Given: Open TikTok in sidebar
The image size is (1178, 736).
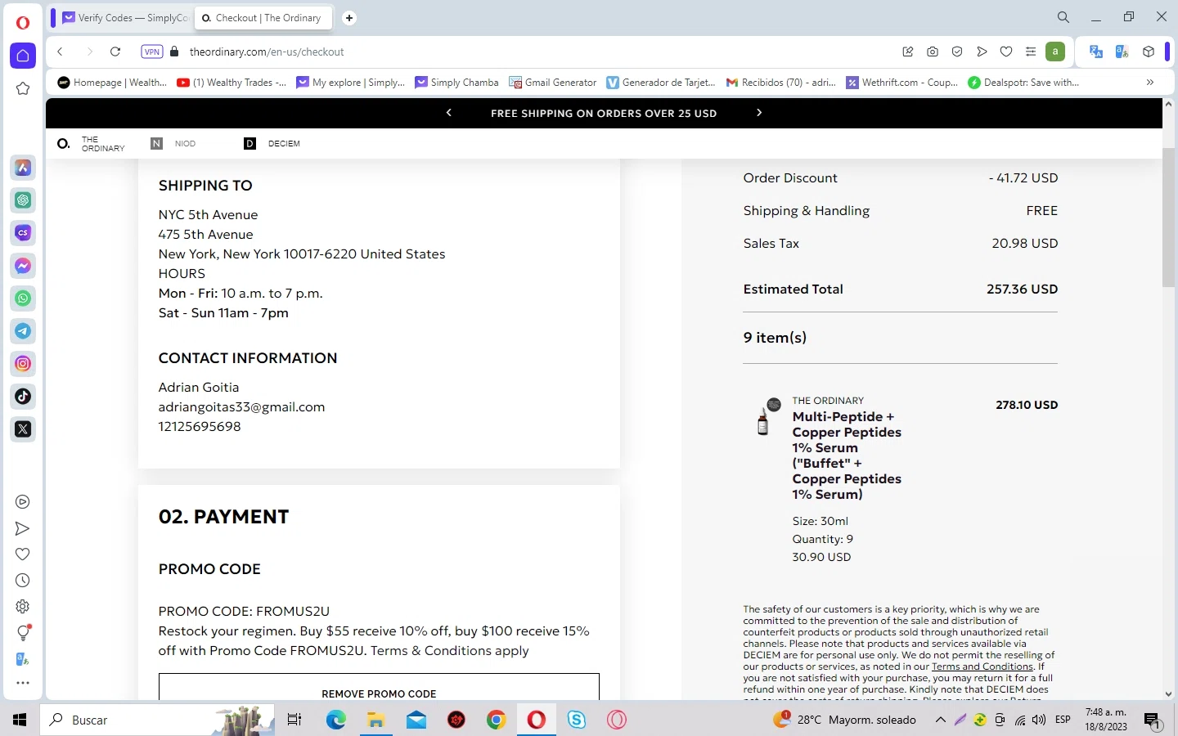Looking at the screenshot, I should pos(23,397).
